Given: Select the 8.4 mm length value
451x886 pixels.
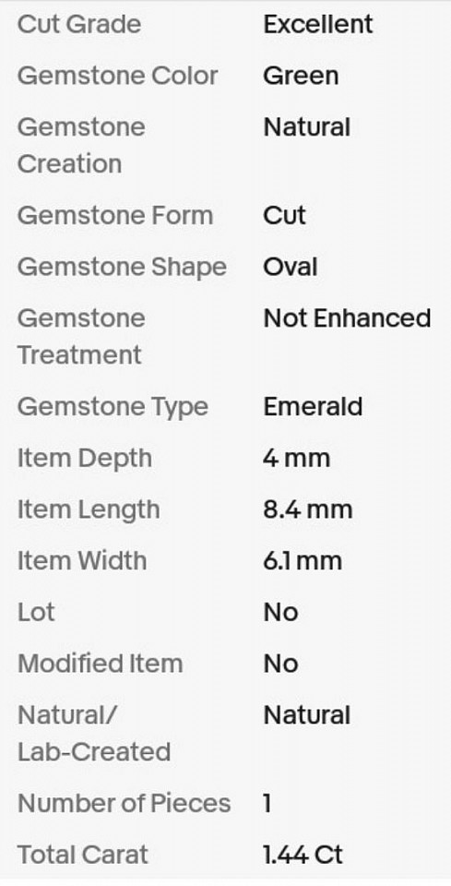Looking at the screenshot, I should 308,509.
